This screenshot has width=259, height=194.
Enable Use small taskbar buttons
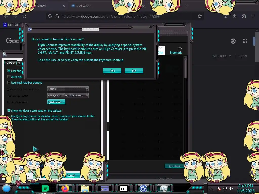coord(9,83)
